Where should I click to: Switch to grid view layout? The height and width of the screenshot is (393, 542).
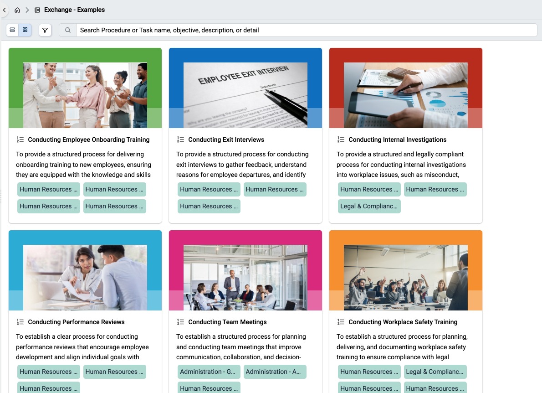25,30
